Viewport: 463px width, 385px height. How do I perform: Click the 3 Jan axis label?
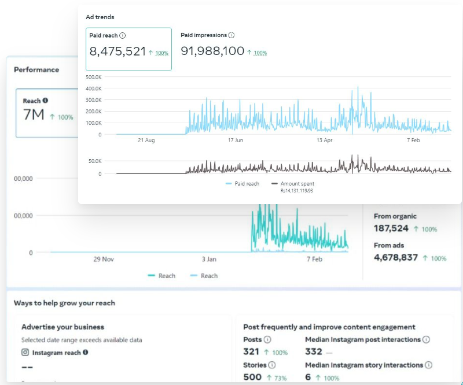[209, 260]
